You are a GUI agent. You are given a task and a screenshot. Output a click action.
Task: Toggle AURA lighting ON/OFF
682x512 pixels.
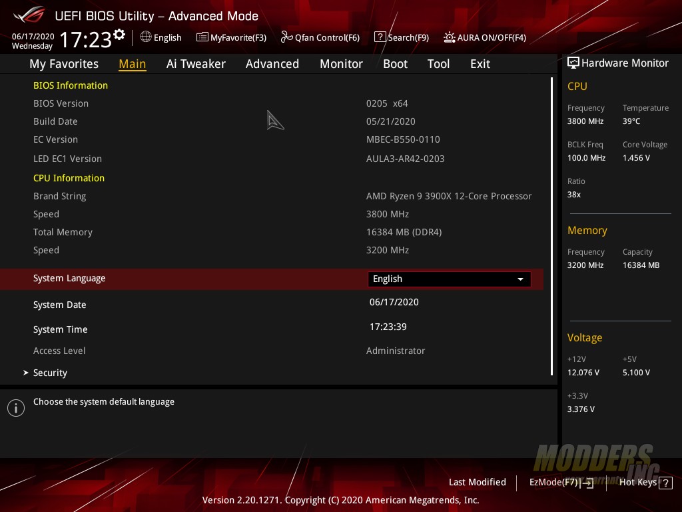coord(449,38)
